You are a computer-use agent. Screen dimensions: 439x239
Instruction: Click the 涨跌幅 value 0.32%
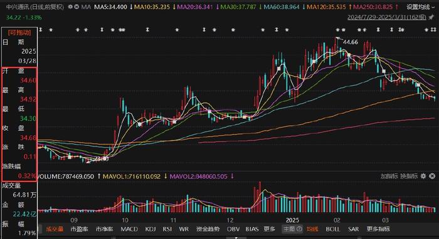pyautogui.click(x=27, y=176)
